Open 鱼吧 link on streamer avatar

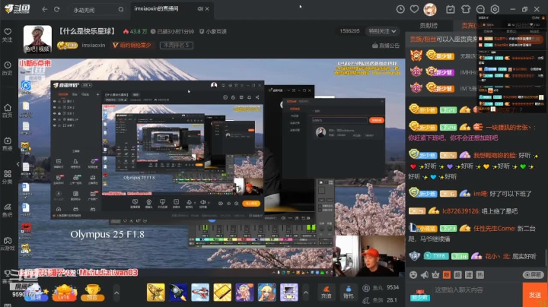[30, 49]
